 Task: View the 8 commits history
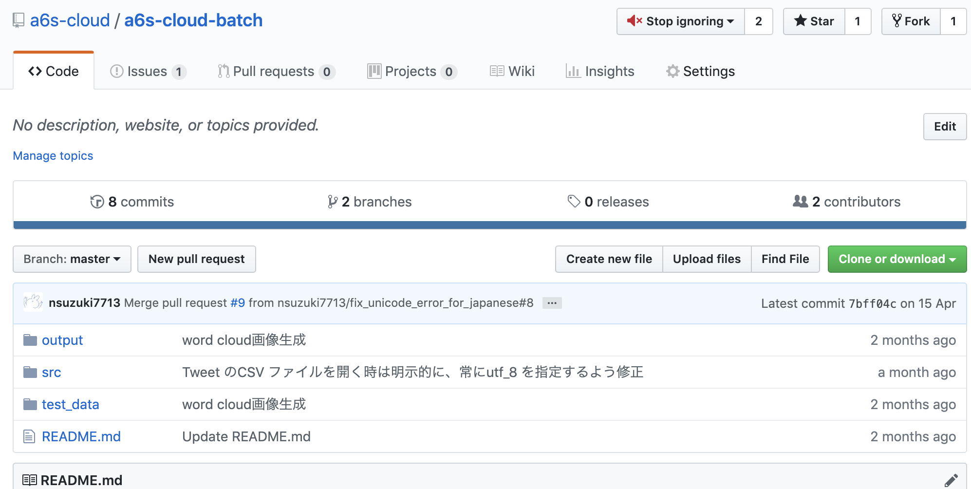132,202
